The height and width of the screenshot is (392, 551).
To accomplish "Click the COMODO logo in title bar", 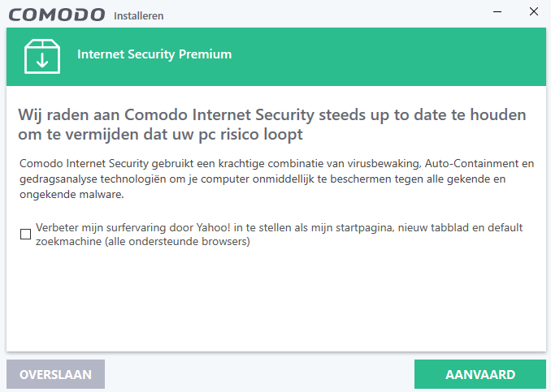I will [x=57, y=15].
